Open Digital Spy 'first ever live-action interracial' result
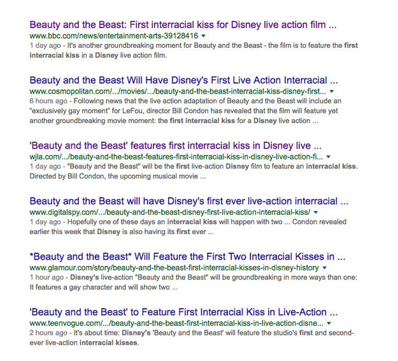Screen dimensions: 398x361 point(189,201)
